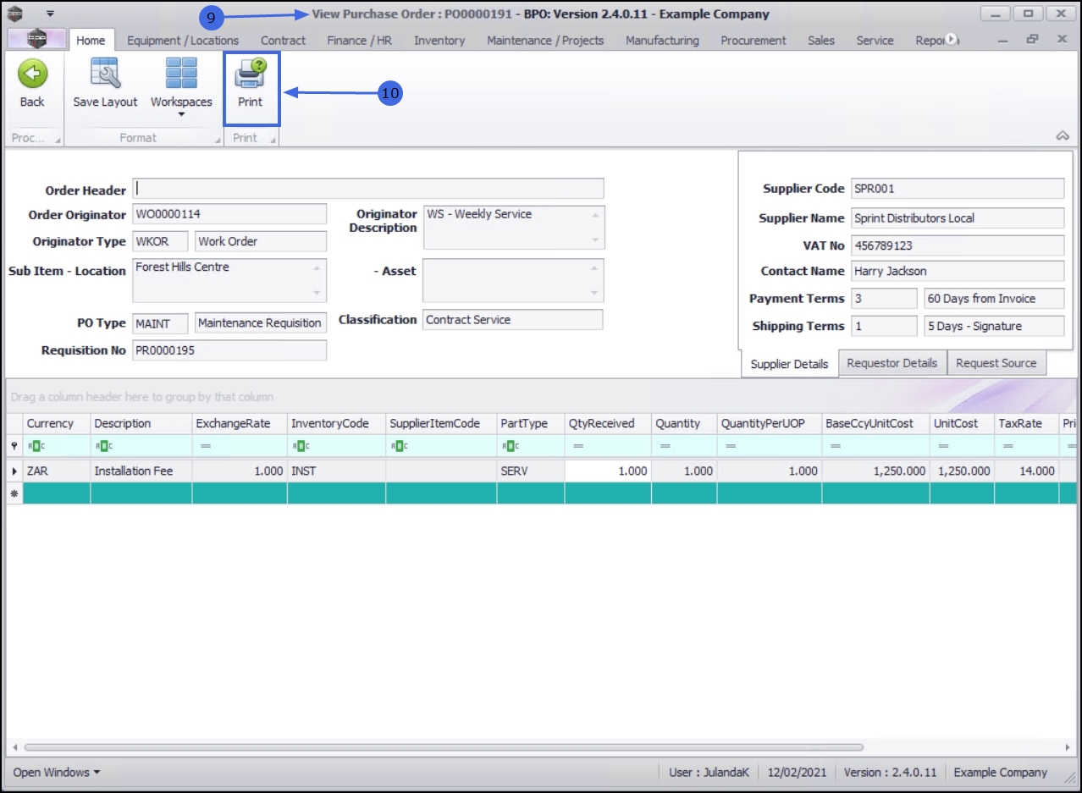Open the Format group dialog launcher
The image size is (1082, 793).
pos(218,140)
